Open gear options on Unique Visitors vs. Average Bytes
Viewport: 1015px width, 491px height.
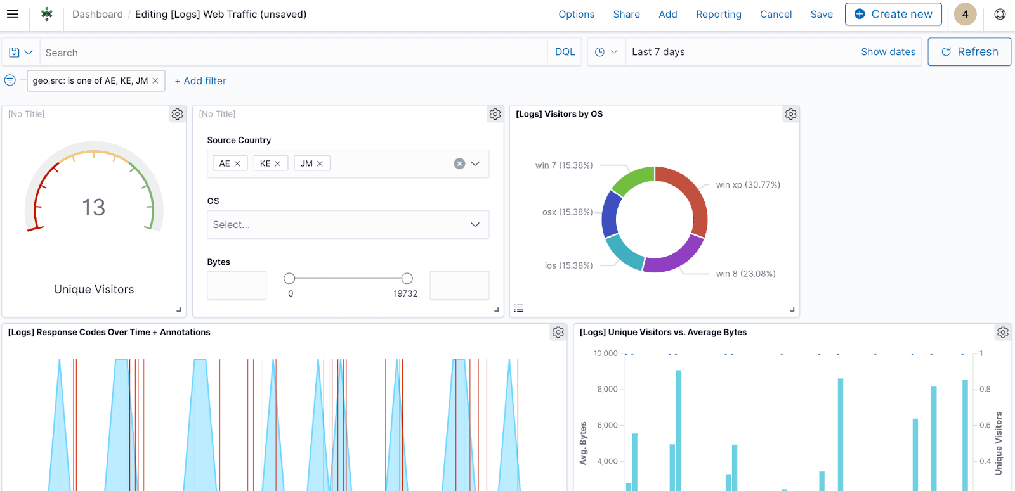[1002, 332]
